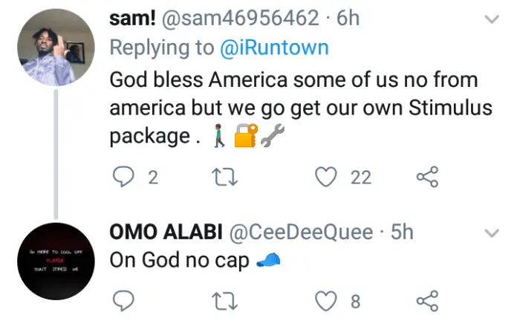
Task: Click the sam! display name
Action: pos(132,18)
